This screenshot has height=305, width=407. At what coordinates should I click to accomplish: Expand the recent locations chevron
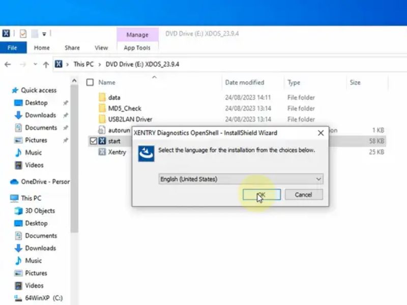tap(35, 65)
